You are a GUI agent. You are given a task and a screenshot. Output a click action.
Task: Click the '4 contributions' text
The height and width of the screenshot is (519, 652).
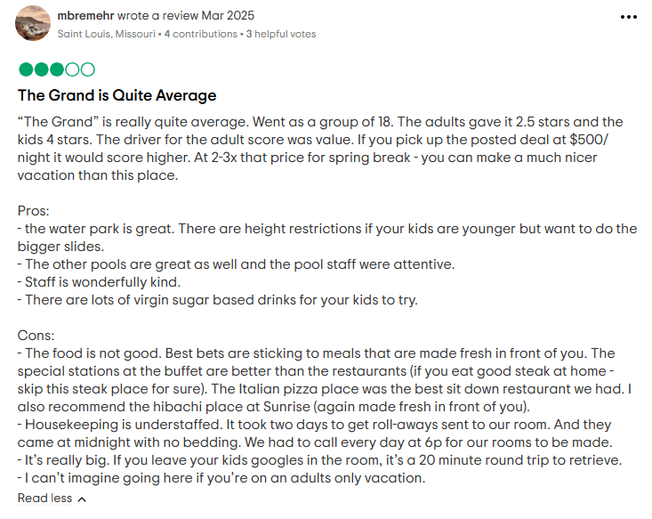coord(200,34)
